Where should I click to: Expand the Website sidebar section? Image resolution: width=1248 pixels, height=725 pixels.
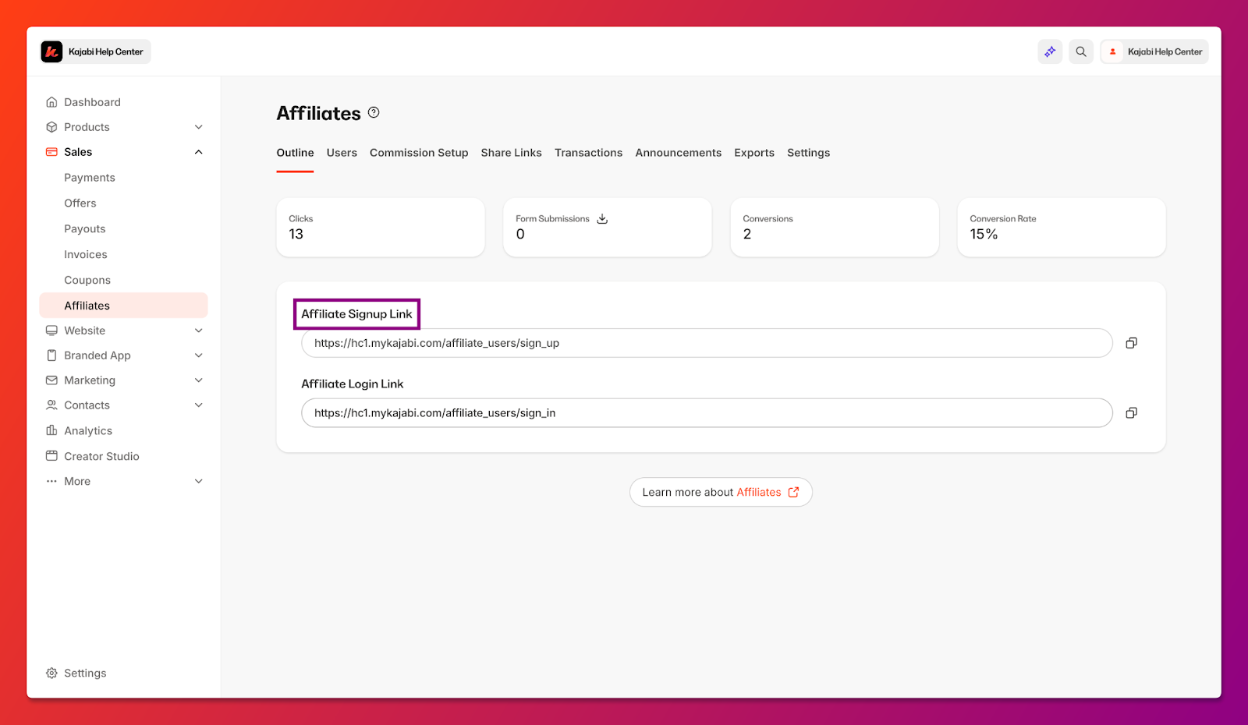click(x=198, y=331)
